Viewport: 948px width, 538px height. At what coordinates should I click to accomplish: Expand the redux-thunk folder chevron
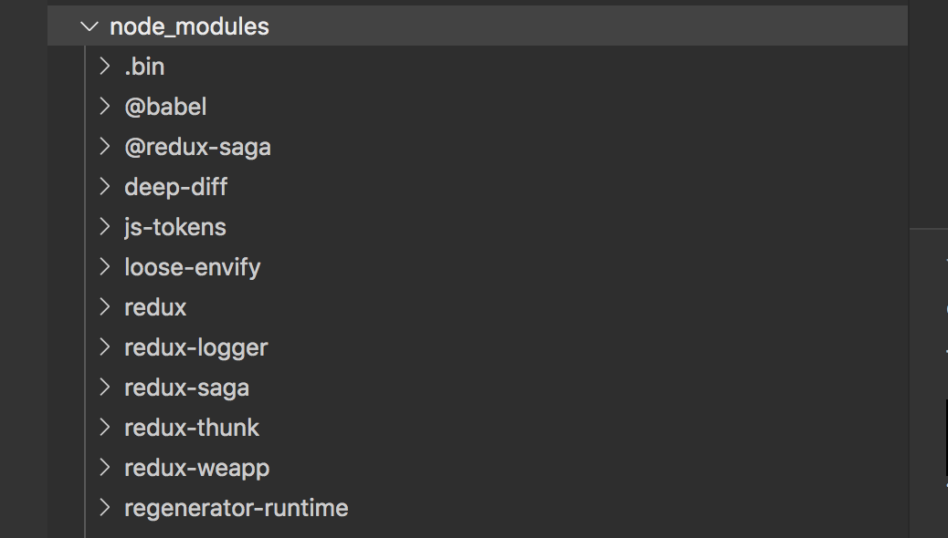(x=105, y=428)
